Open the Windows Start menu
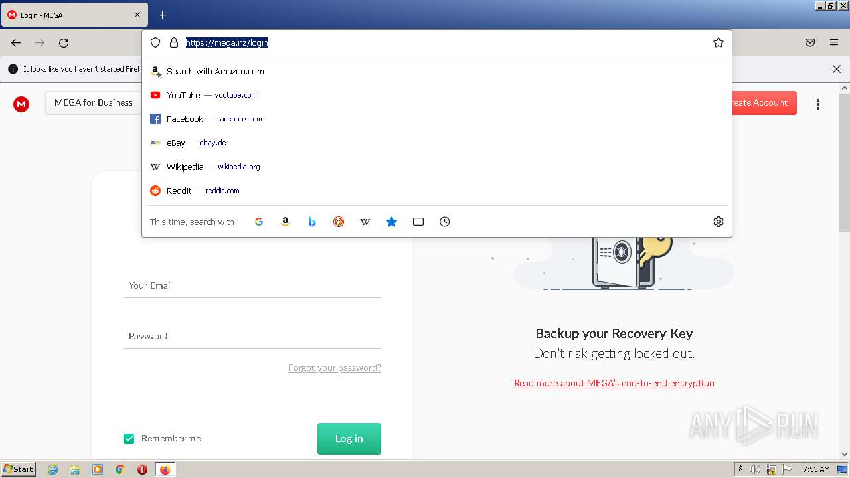The height and width of the screenshot is (478, 850). 19,469
